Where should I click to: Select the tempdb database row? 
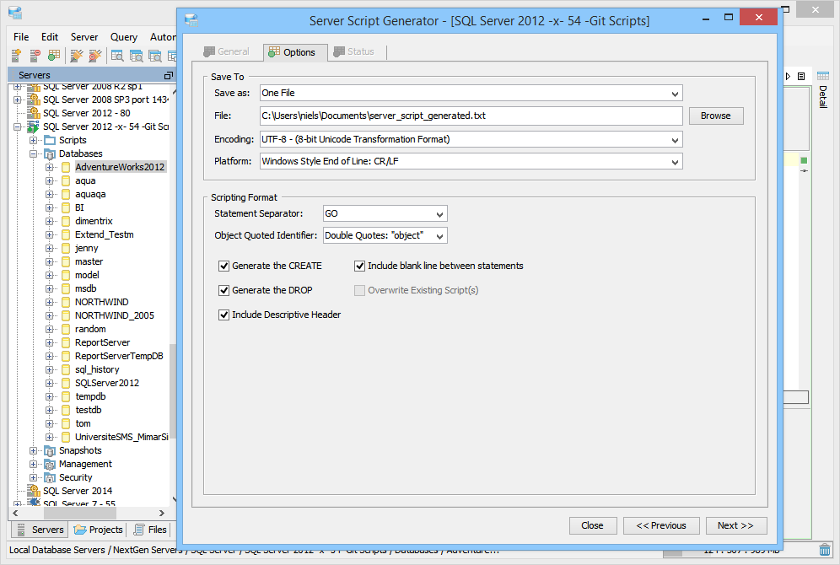click(x=90, y=396)
